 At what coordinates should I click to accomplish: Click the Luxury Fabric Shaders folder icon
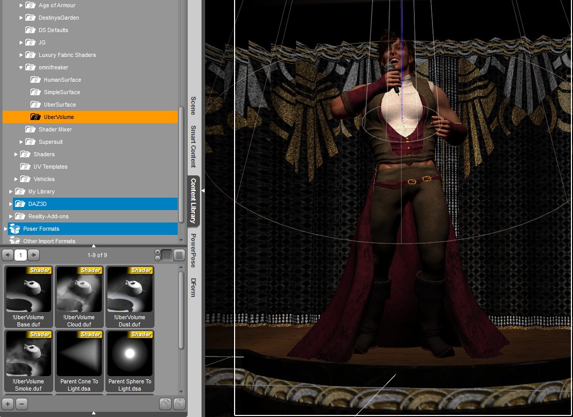30,55
